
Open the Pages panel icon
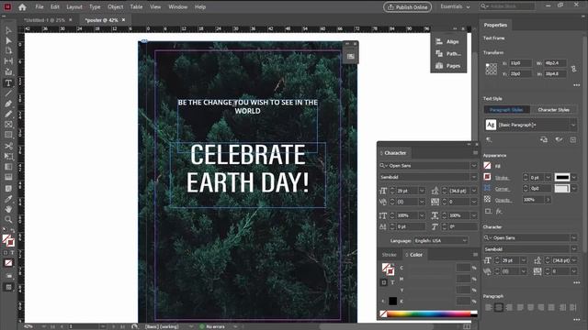click(x=439, y=65)
